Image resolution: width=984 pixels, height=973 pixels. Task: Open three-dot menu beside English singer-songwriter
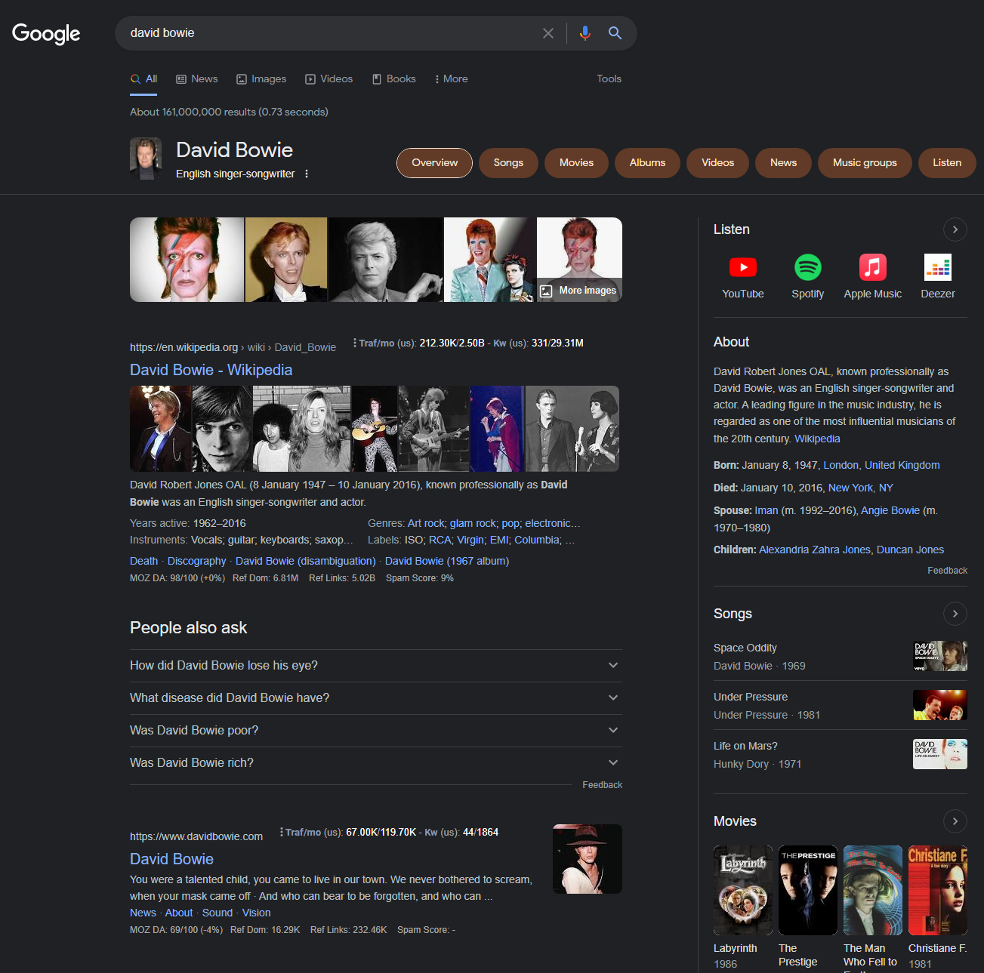307,174
